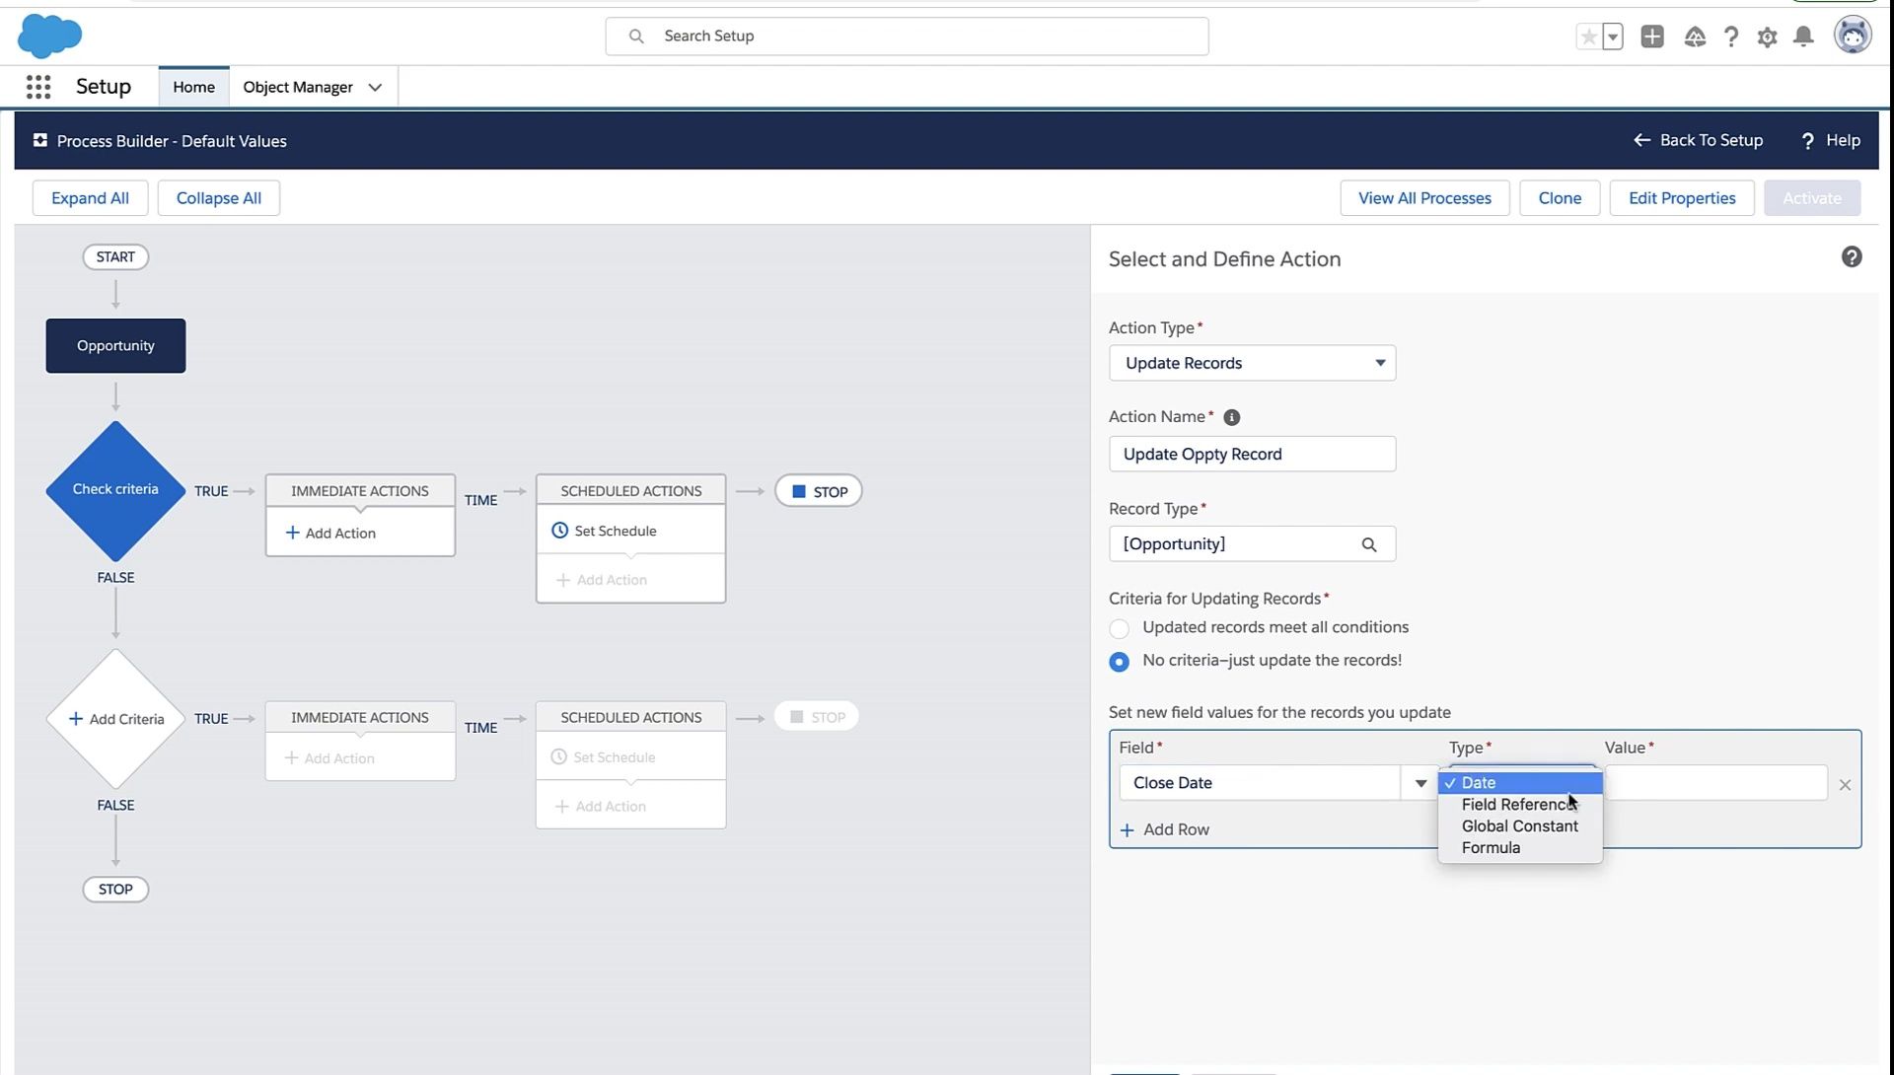The image size is (1894, 1075).
Task: Open the user profile avatar
Action: (1853, 36)
